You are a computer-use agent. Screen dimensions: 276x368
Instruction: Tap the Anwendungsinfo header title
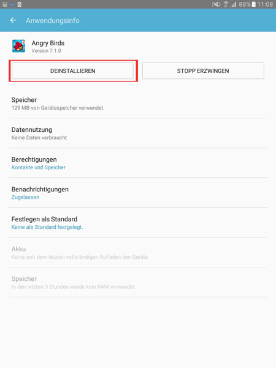pos(53,21)
